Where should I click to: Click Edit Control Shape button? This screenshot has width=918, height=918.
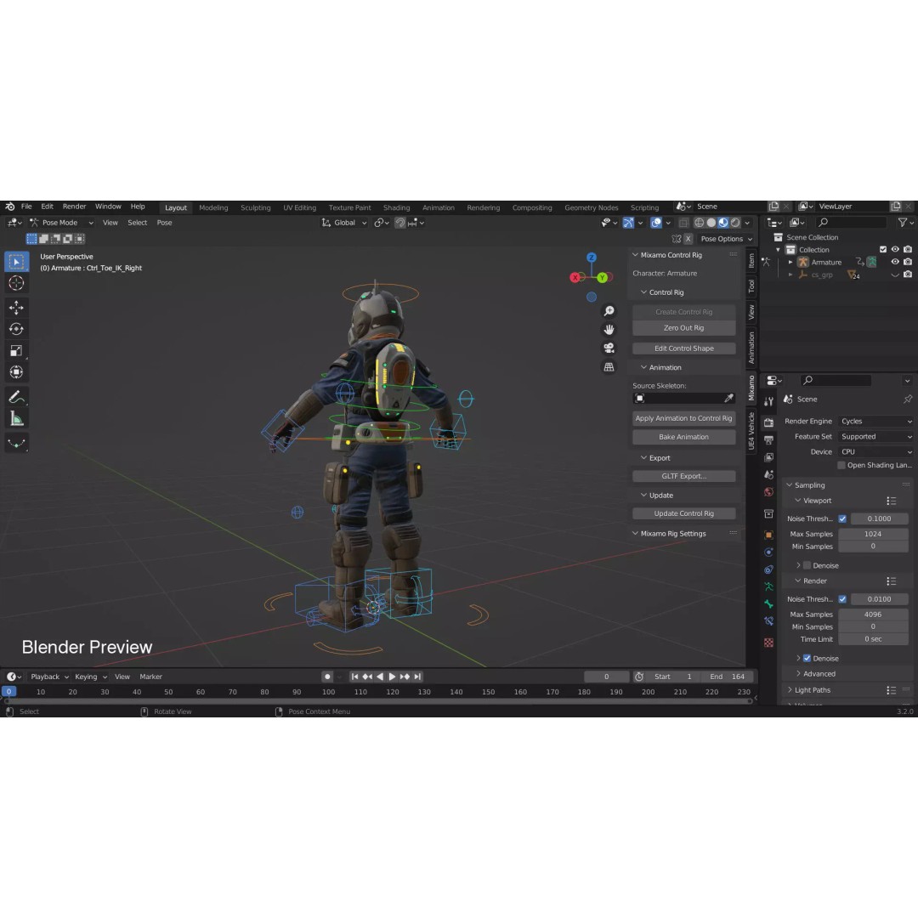coord(683,348)
